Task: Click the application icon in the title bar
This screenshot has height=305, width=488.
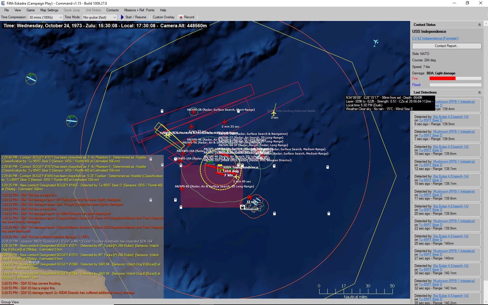Action: click(3, 3)
